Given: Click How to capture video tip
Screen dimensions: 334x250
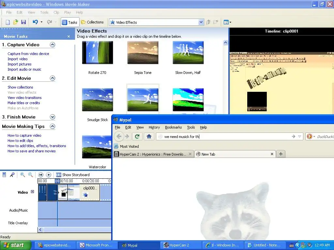Looking at the screenshot, I should pyautogui.click(x=24, y=135).
